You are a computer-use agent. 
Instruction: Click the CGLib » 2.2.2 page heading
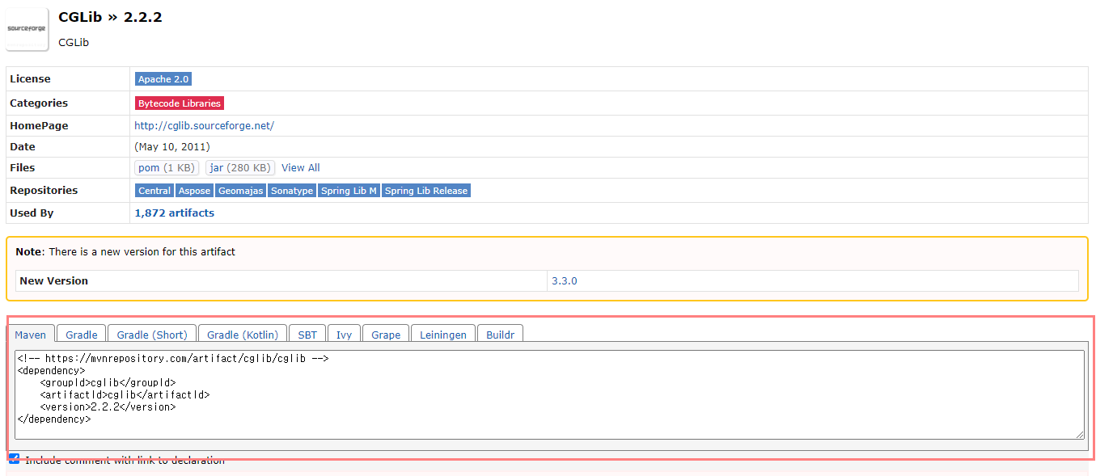[110, 17]
